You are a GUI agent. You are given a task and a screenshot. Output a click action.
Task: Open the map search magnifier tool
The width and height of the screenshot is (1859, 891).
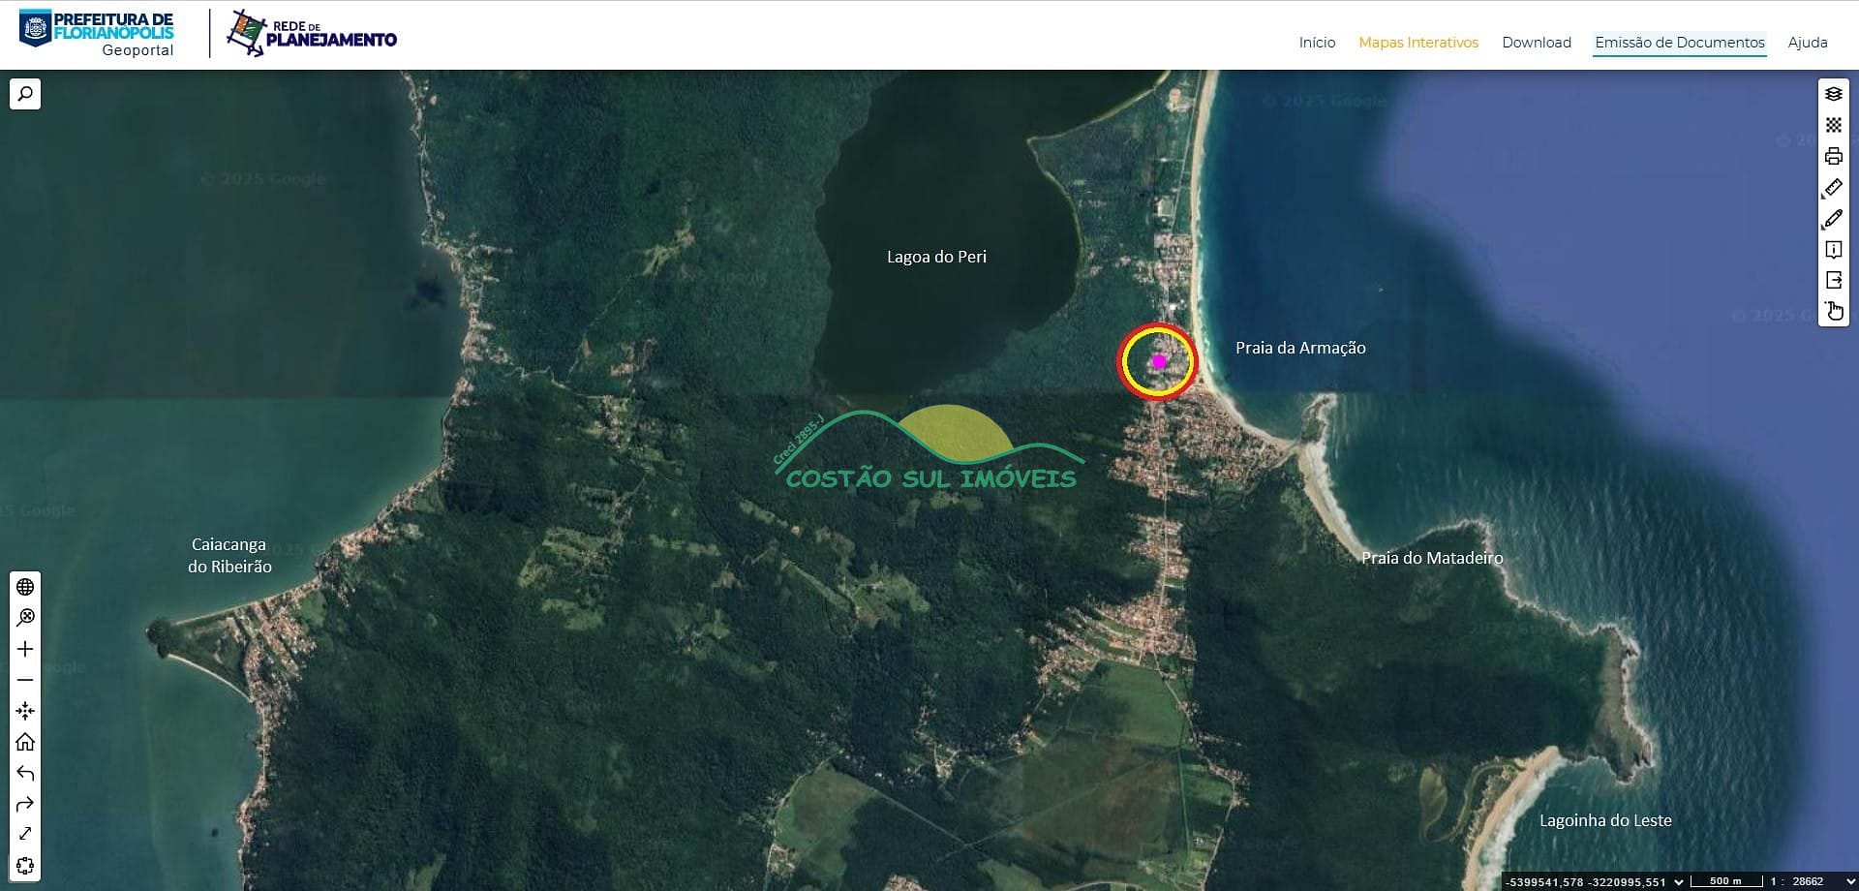point(25,94)
